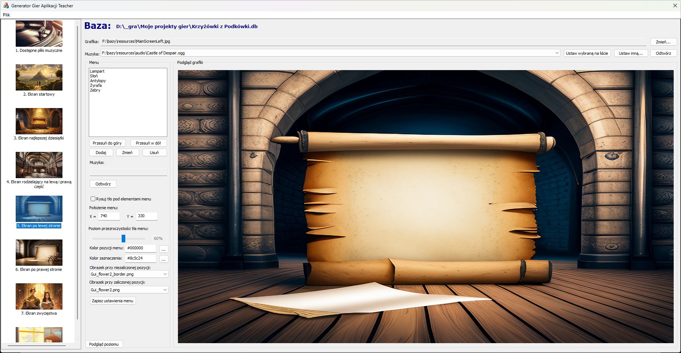
Task: Click the crossword thumbnail at list bottom
Action: pos(39,334)
